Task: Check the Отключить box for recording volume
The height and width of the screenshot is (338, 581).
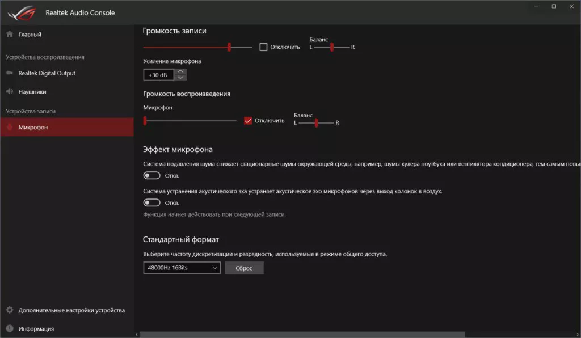Action: pyautogui.click(x=263, y=47)
